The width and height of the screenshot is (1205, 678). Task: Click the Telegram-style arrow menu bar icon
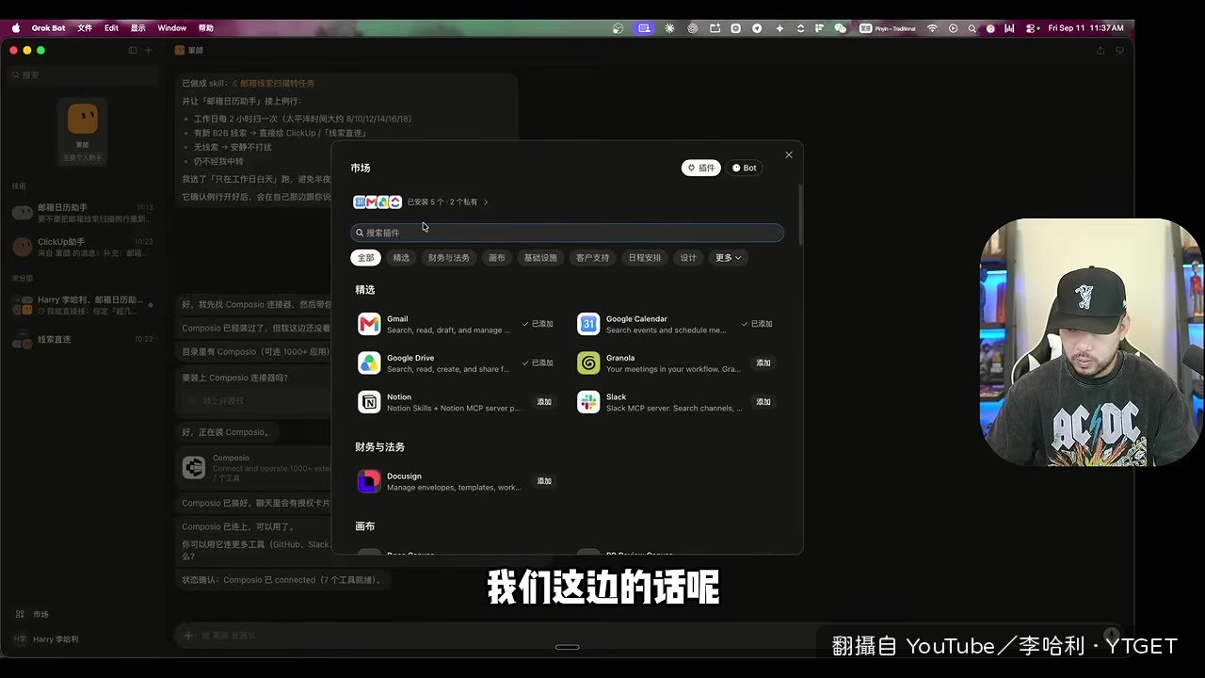click(757, 28)
